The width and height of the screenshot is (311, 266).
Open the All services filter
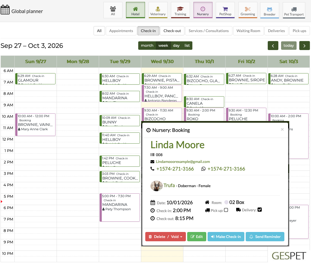tap(113, 10)
